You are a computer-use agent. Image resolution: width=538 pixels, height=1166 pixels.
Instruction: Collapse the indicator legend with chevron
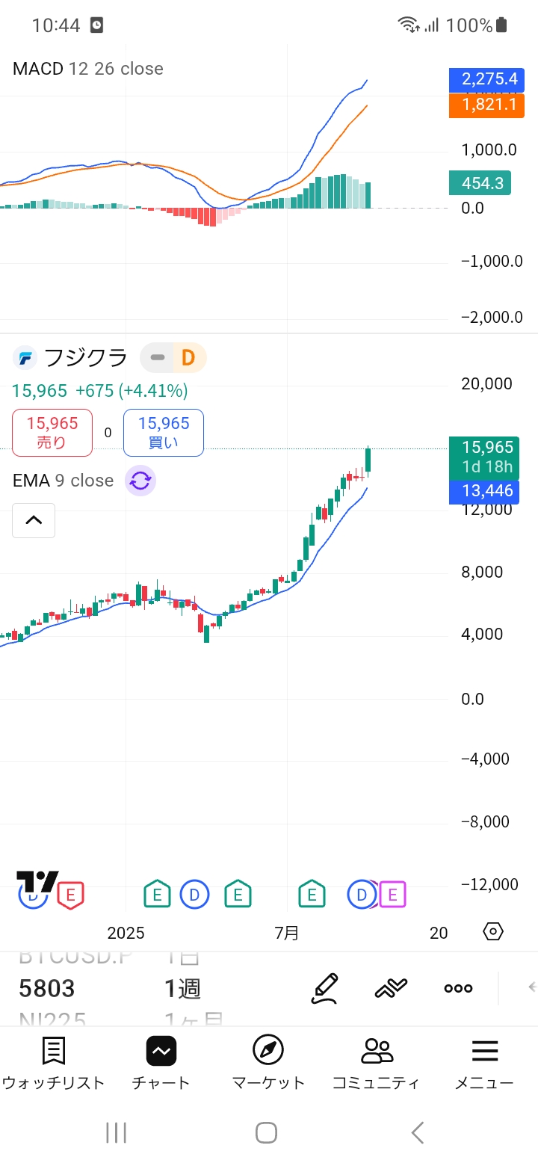pyautogui.click(x=34, y=520)
